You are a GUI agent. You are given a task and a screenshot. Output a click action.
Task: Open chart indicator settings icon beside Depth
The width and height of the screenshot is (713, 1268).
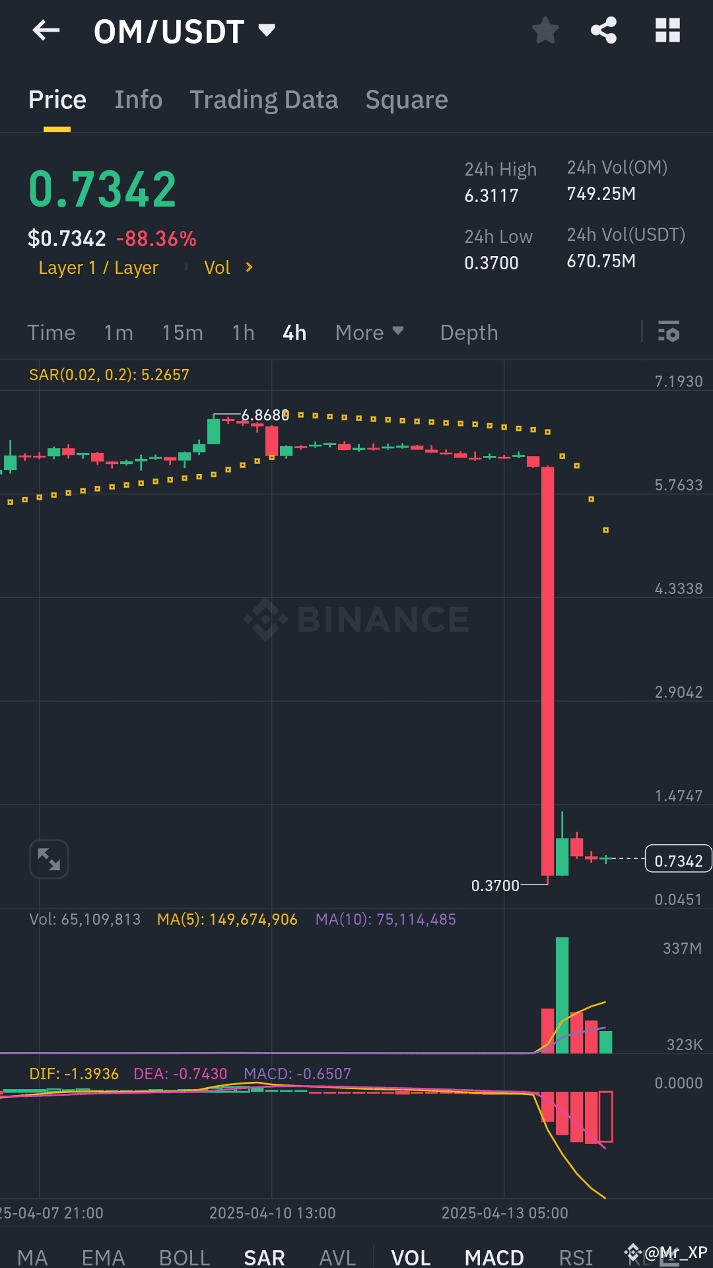coord(669,332)
